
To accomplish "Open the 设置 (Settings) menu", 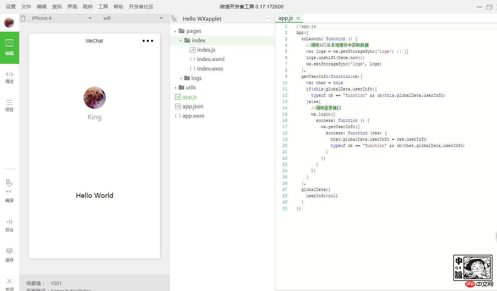I will point(11,7).
